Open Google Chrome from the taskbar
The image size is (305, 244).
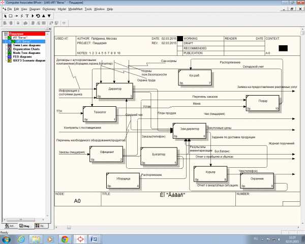[65, 238]
